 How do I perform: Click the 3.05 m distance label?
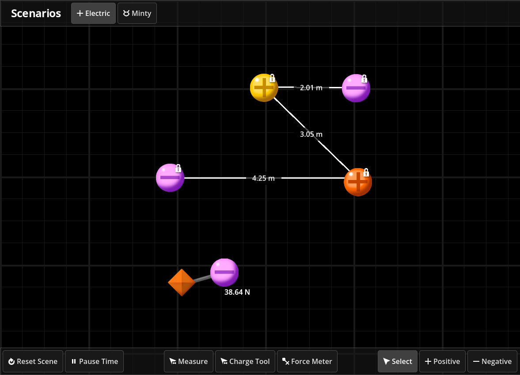pos(311,134)
